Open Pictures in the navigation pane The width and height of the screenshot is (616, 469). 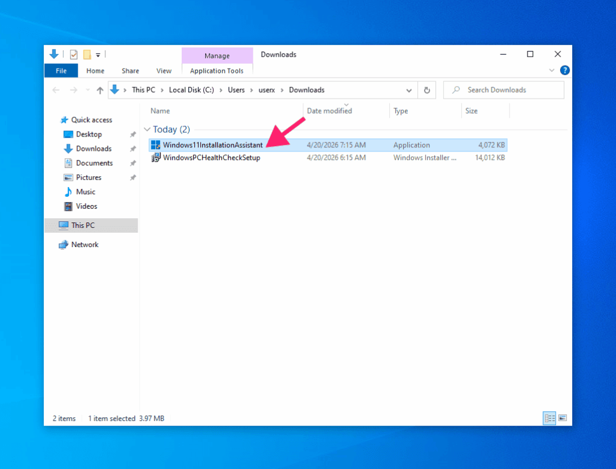88,177
